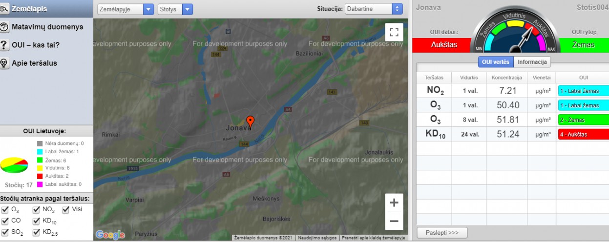Click the Matavimų duomenys gauge icon
Viewport: 609px width, 242px height.
point(5,27)
